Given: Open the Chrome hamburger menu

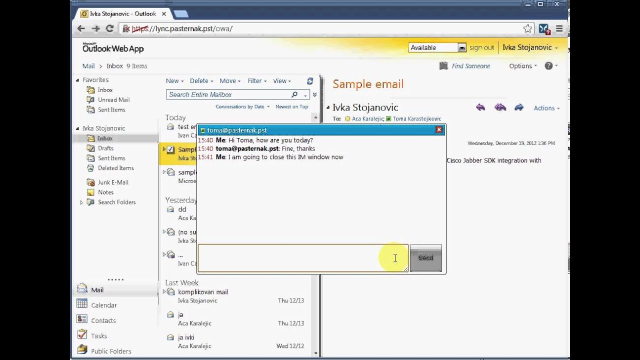Looking at the screenshot, I should click(559, 28).
